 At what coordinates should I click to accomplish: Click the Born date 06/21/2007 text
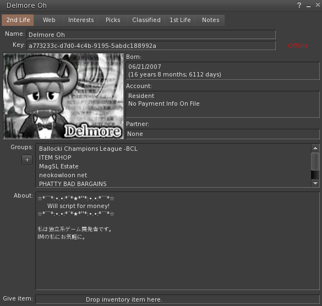pos(145,67)
